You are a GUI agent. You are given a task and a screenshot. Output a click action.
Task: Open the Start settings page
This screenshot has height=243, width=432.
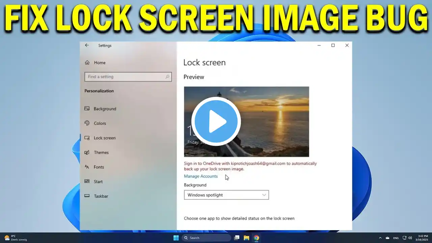tap(93, 182)
